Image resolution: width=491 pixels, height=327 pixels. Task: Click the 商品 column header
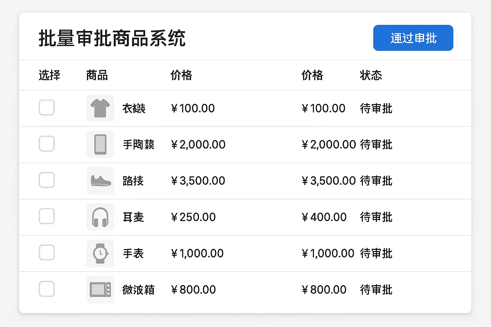coord(97,75)
